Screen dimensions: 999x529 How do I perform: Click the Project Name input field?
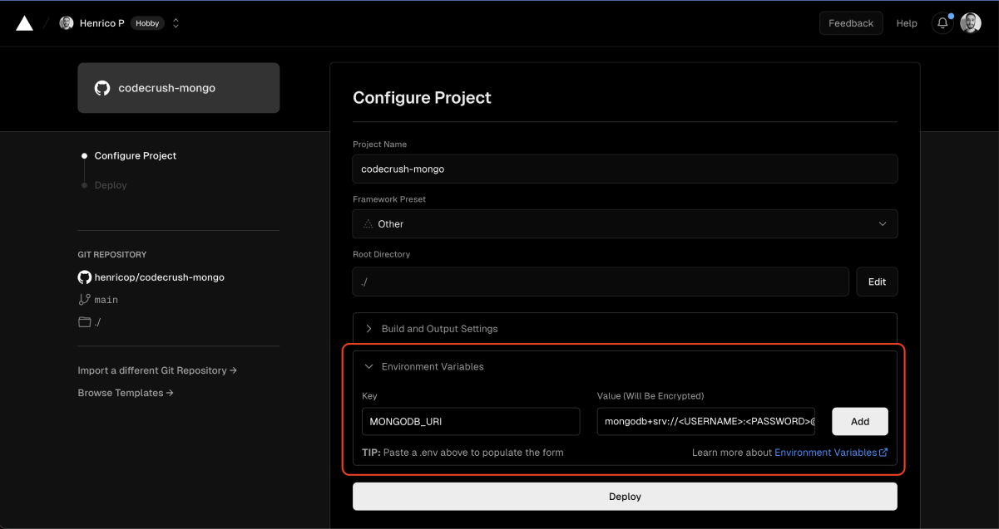[625, 169]
